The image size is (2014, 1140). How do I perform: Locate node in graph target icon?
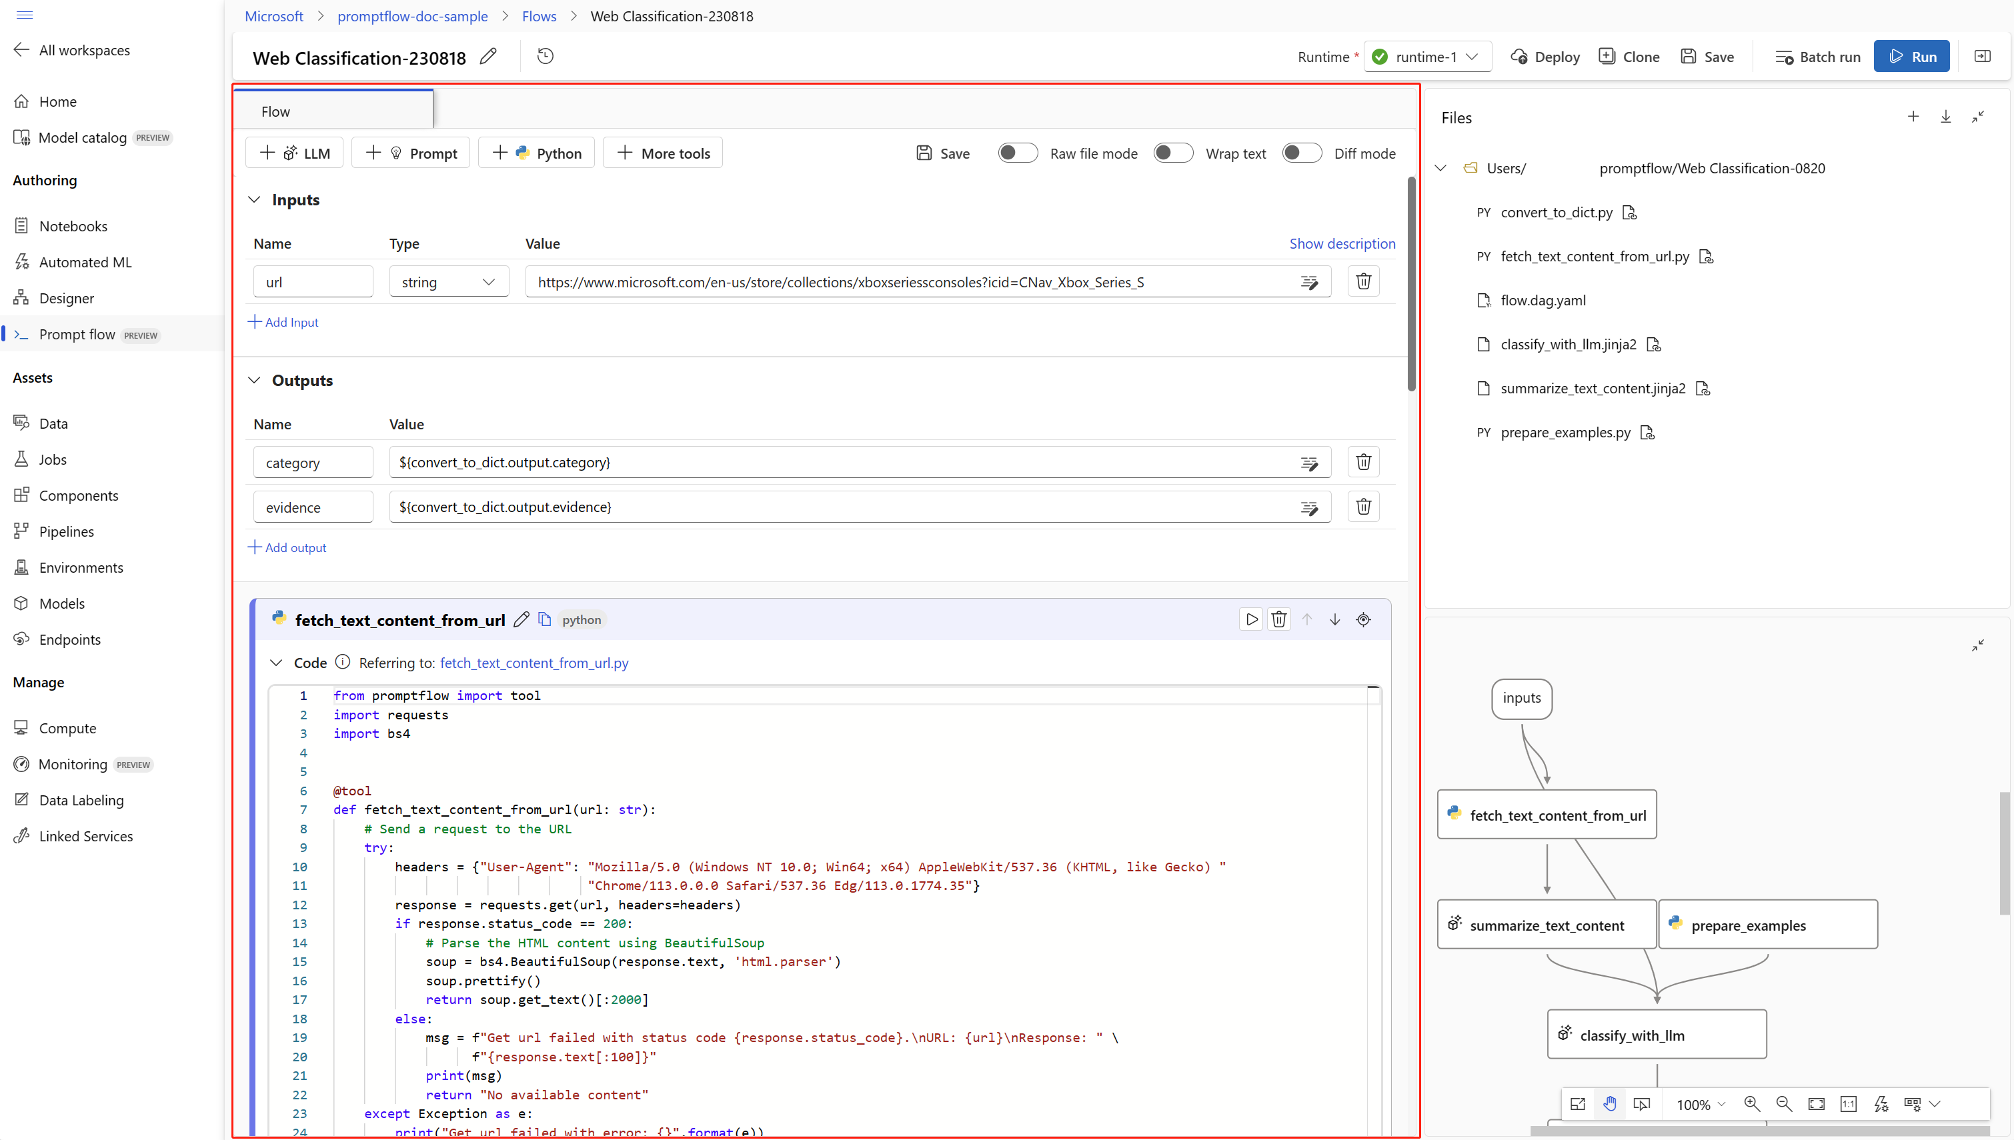point(1363,619)
